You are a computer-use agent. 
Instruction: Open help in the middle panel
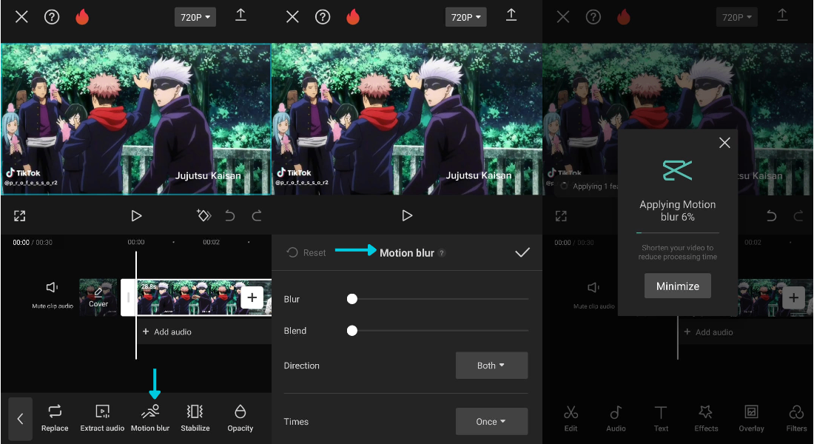click(323, 17)
